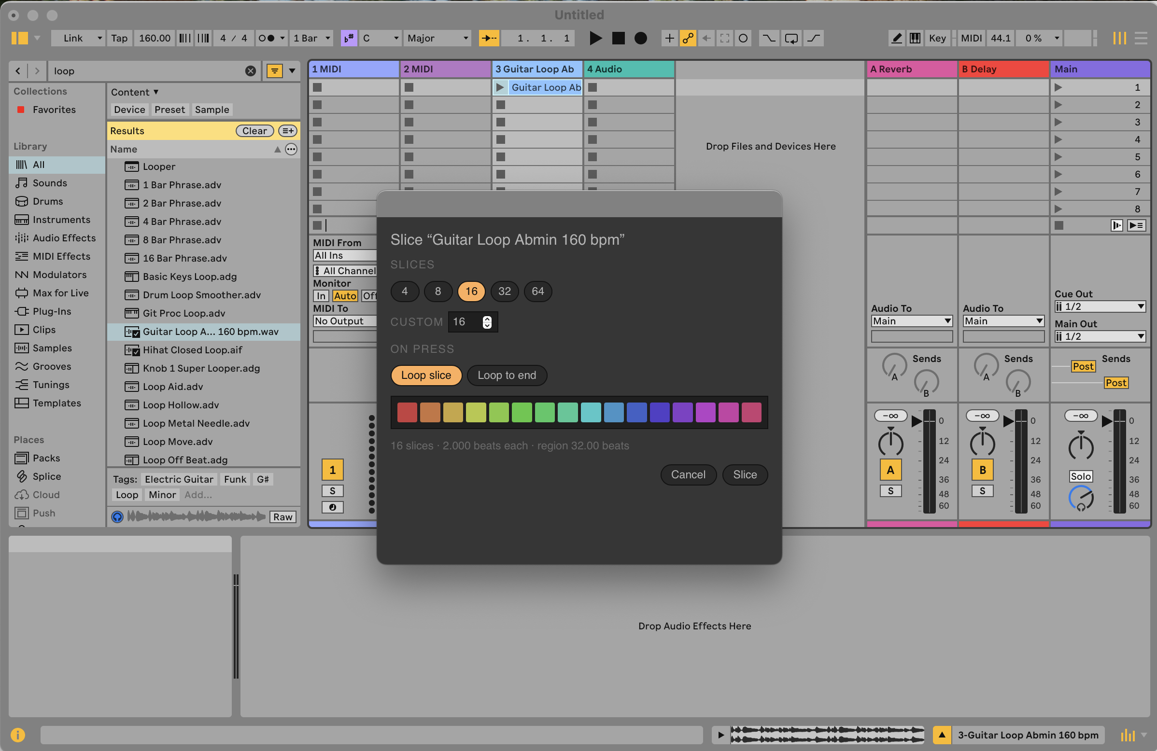Viewport: 1157px width, 751px height.
Task: Click the Session Record circle icon
Action: (x=743, y=38)
